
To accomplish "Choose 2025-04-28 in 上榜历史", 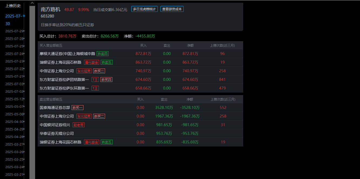I will tap(14, 137).
